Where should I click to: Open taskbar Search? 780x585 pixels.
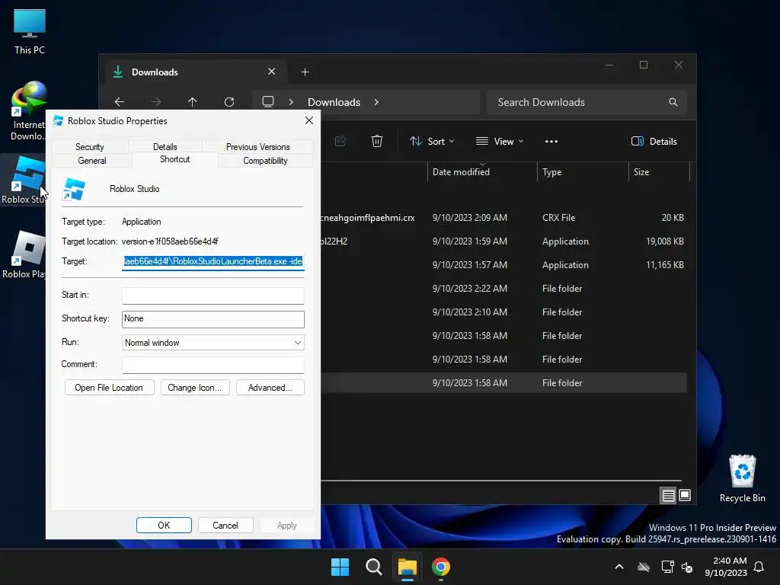pyautogui.click(x=373, y=567)
